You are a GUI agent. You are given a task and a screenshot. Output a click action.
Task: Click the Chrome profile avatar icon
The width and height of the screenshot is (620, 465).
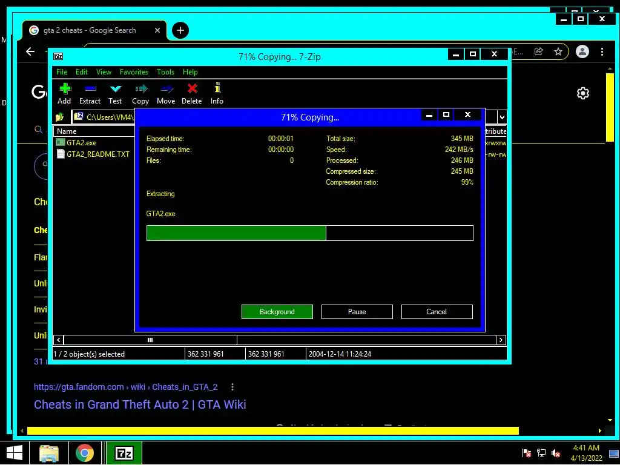(x=582, y=51)
